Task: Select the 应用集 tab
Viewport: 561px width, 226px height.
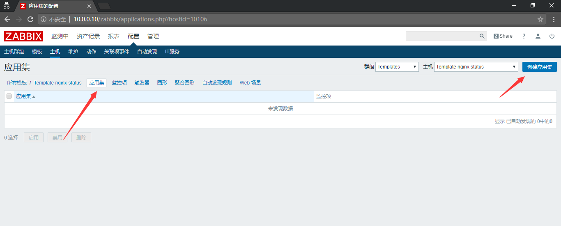Action: click(97, 83)
